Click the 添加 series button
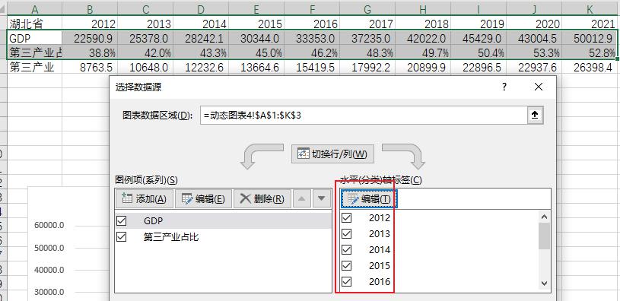This screenshot has height=301, width=620. click(x=145, y=198)
